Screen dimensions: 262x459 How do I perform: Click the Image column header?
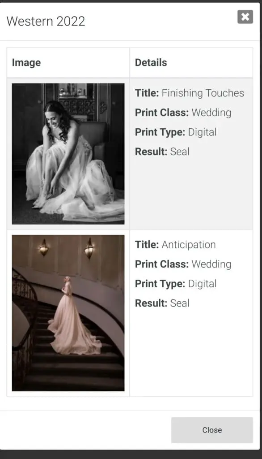pyautogui.click(x=26, y=62)
